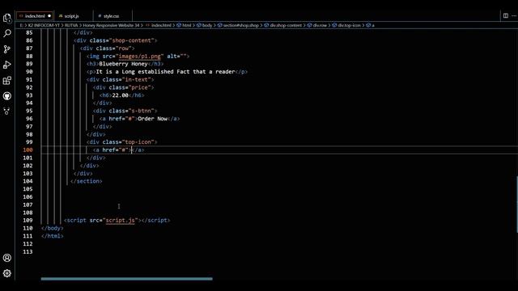Screen dimensions: 518x291
Task: Open the editor More Actions ellipsis
Action: pyautogui.click(x=514, y=15)
